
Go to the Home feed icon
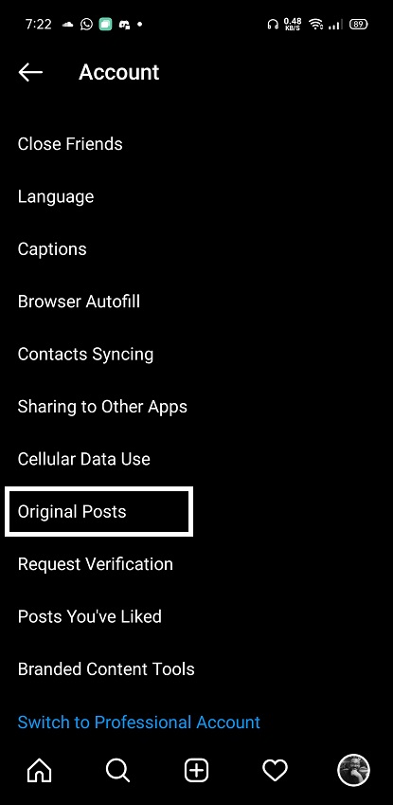[x=40, y=770]
